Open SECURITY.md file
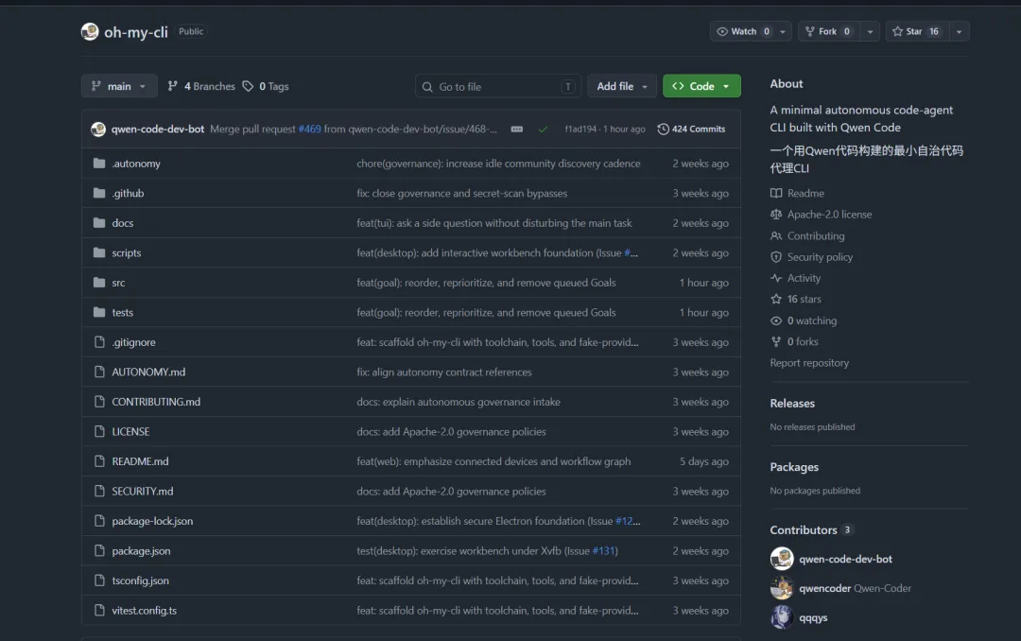1021x641 pixels. click(x=143, y=492)
